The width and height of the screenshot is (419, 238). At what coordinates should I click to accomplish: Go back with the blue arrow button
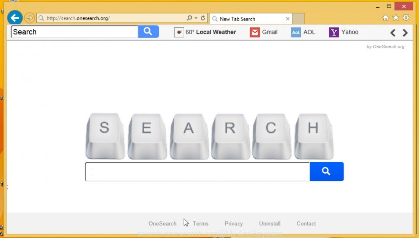[x=15, y=18]
